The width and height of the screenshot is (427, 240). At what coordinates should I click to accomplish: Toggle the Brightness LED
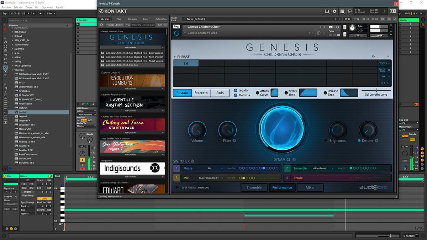point(326,140)
